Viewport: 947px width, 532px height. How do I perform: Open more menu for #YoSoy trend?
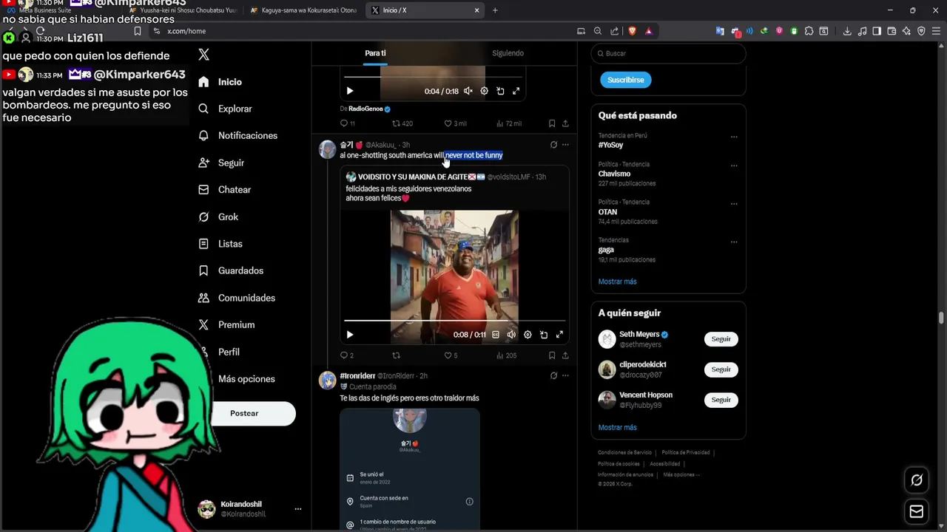(734, 137)
